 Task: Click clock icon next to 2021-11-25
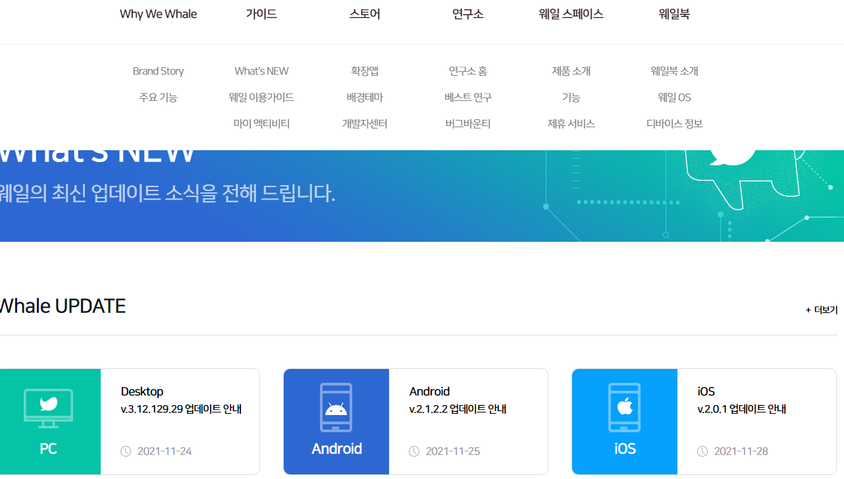click(x=414, y=451)
